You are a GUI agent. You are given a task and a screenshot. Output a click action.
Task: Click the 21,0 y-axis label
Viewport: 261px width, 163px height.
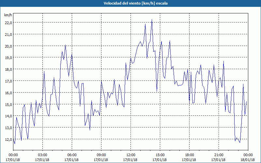click(8, 35)
